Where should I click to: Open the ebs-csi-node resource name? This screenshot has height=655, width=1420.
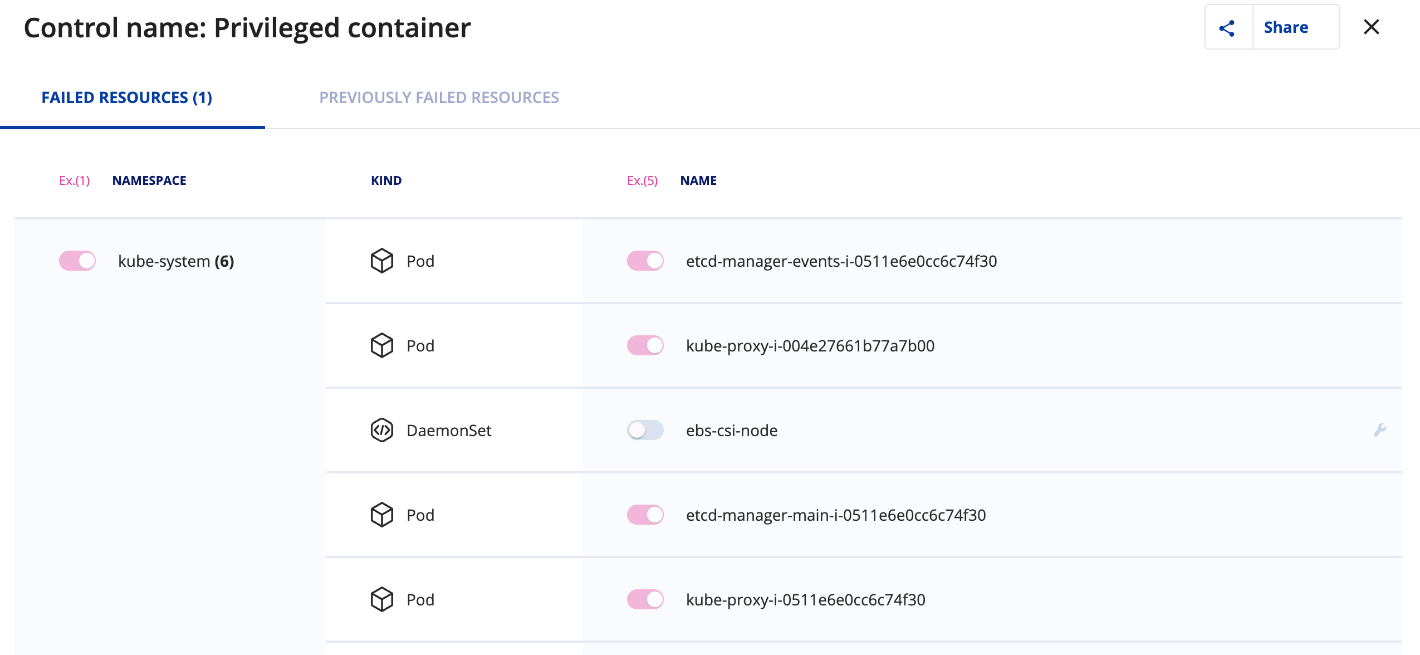[x=731, y=430]
